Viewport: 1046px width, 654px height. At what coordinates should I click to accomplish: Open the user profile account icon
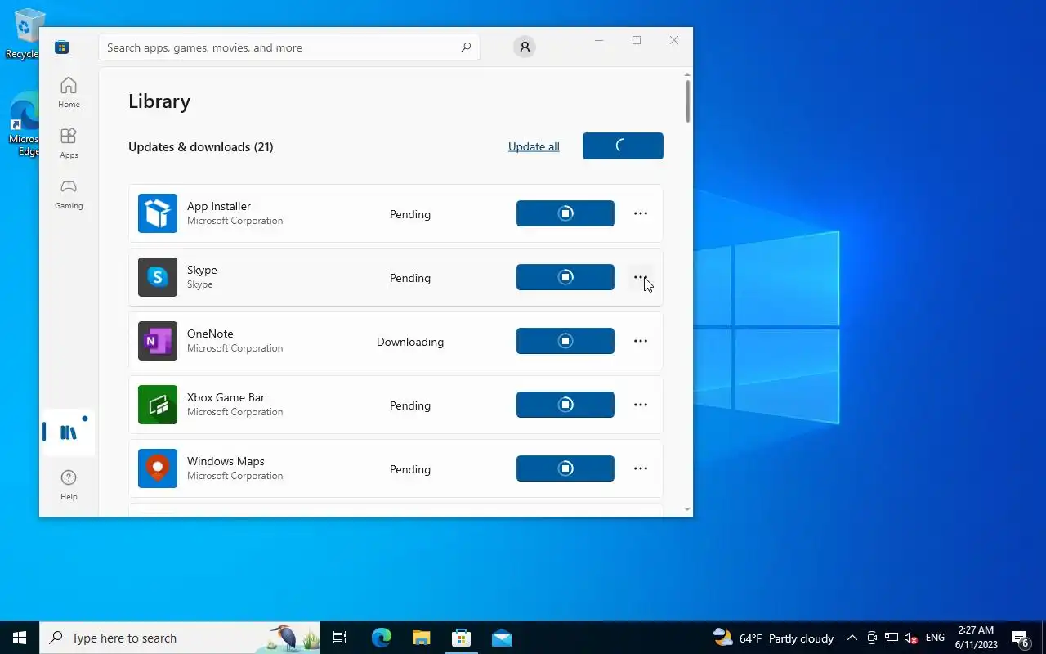[525, 47]
